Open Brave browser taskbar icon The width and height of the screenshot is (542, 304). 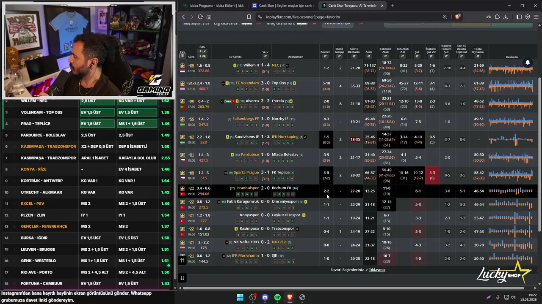click(x=290, y=297)
